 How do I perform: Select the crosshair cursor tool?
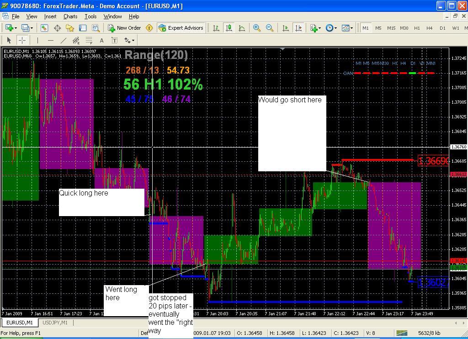click(x=22, y=40)
